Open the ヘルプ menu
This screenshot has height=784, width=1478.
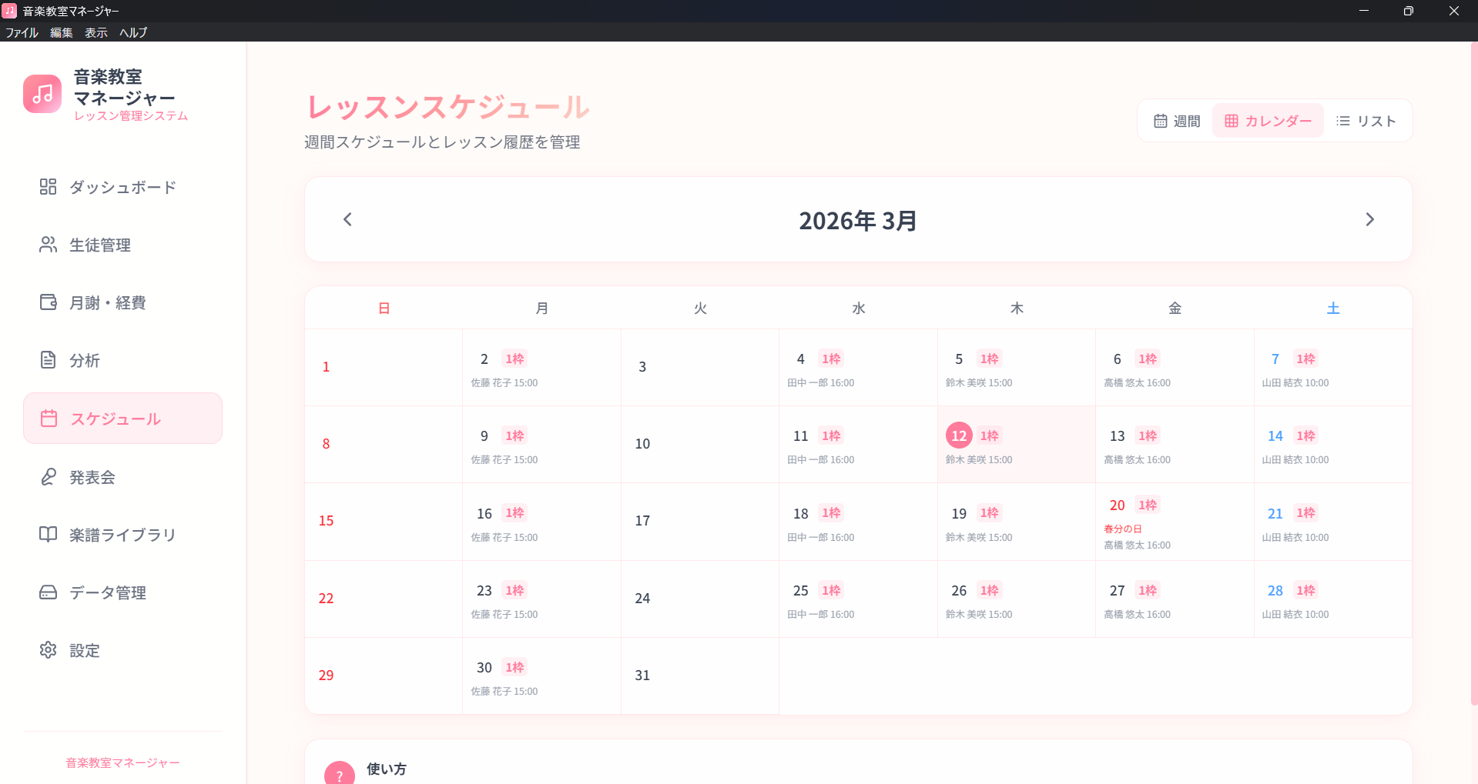pos(132,32)
